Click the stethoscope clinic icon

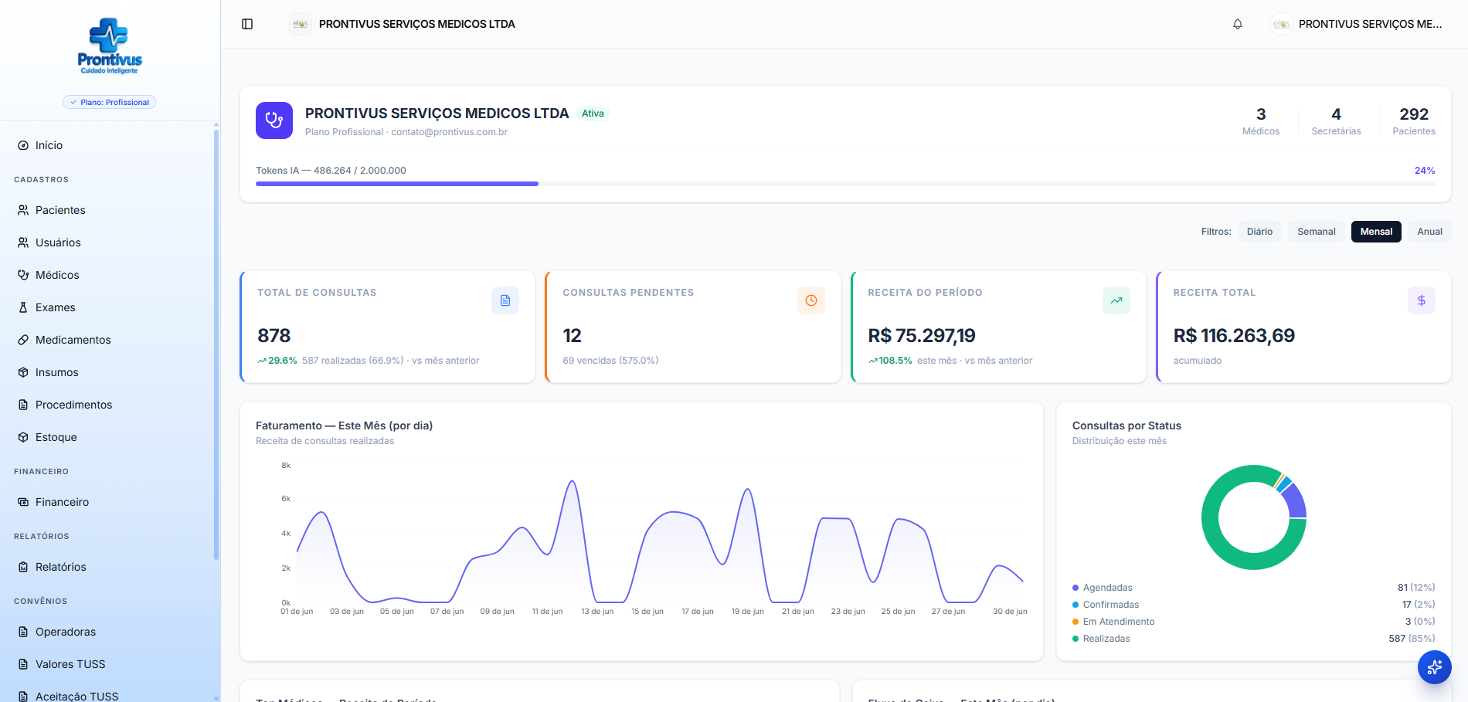tap(274, 120)
